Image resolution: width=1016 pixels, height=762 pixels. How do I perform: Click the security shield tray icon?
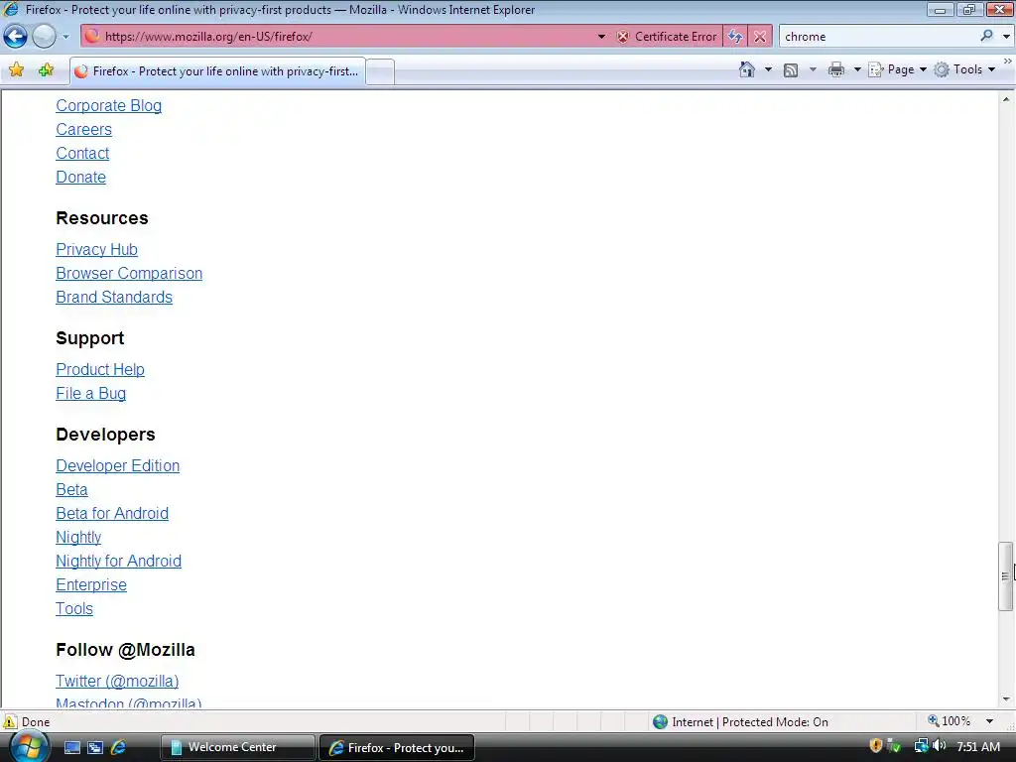(875, 746)
